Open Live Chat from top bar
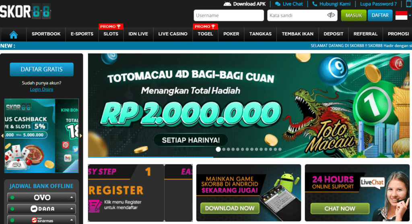 tap(289, 4)
